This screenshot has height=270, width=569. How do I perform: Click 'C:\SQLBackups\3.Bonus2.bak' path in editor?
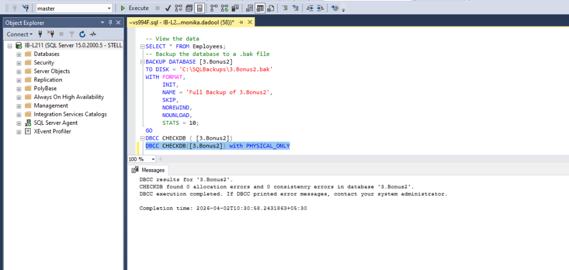pos(226,69)
